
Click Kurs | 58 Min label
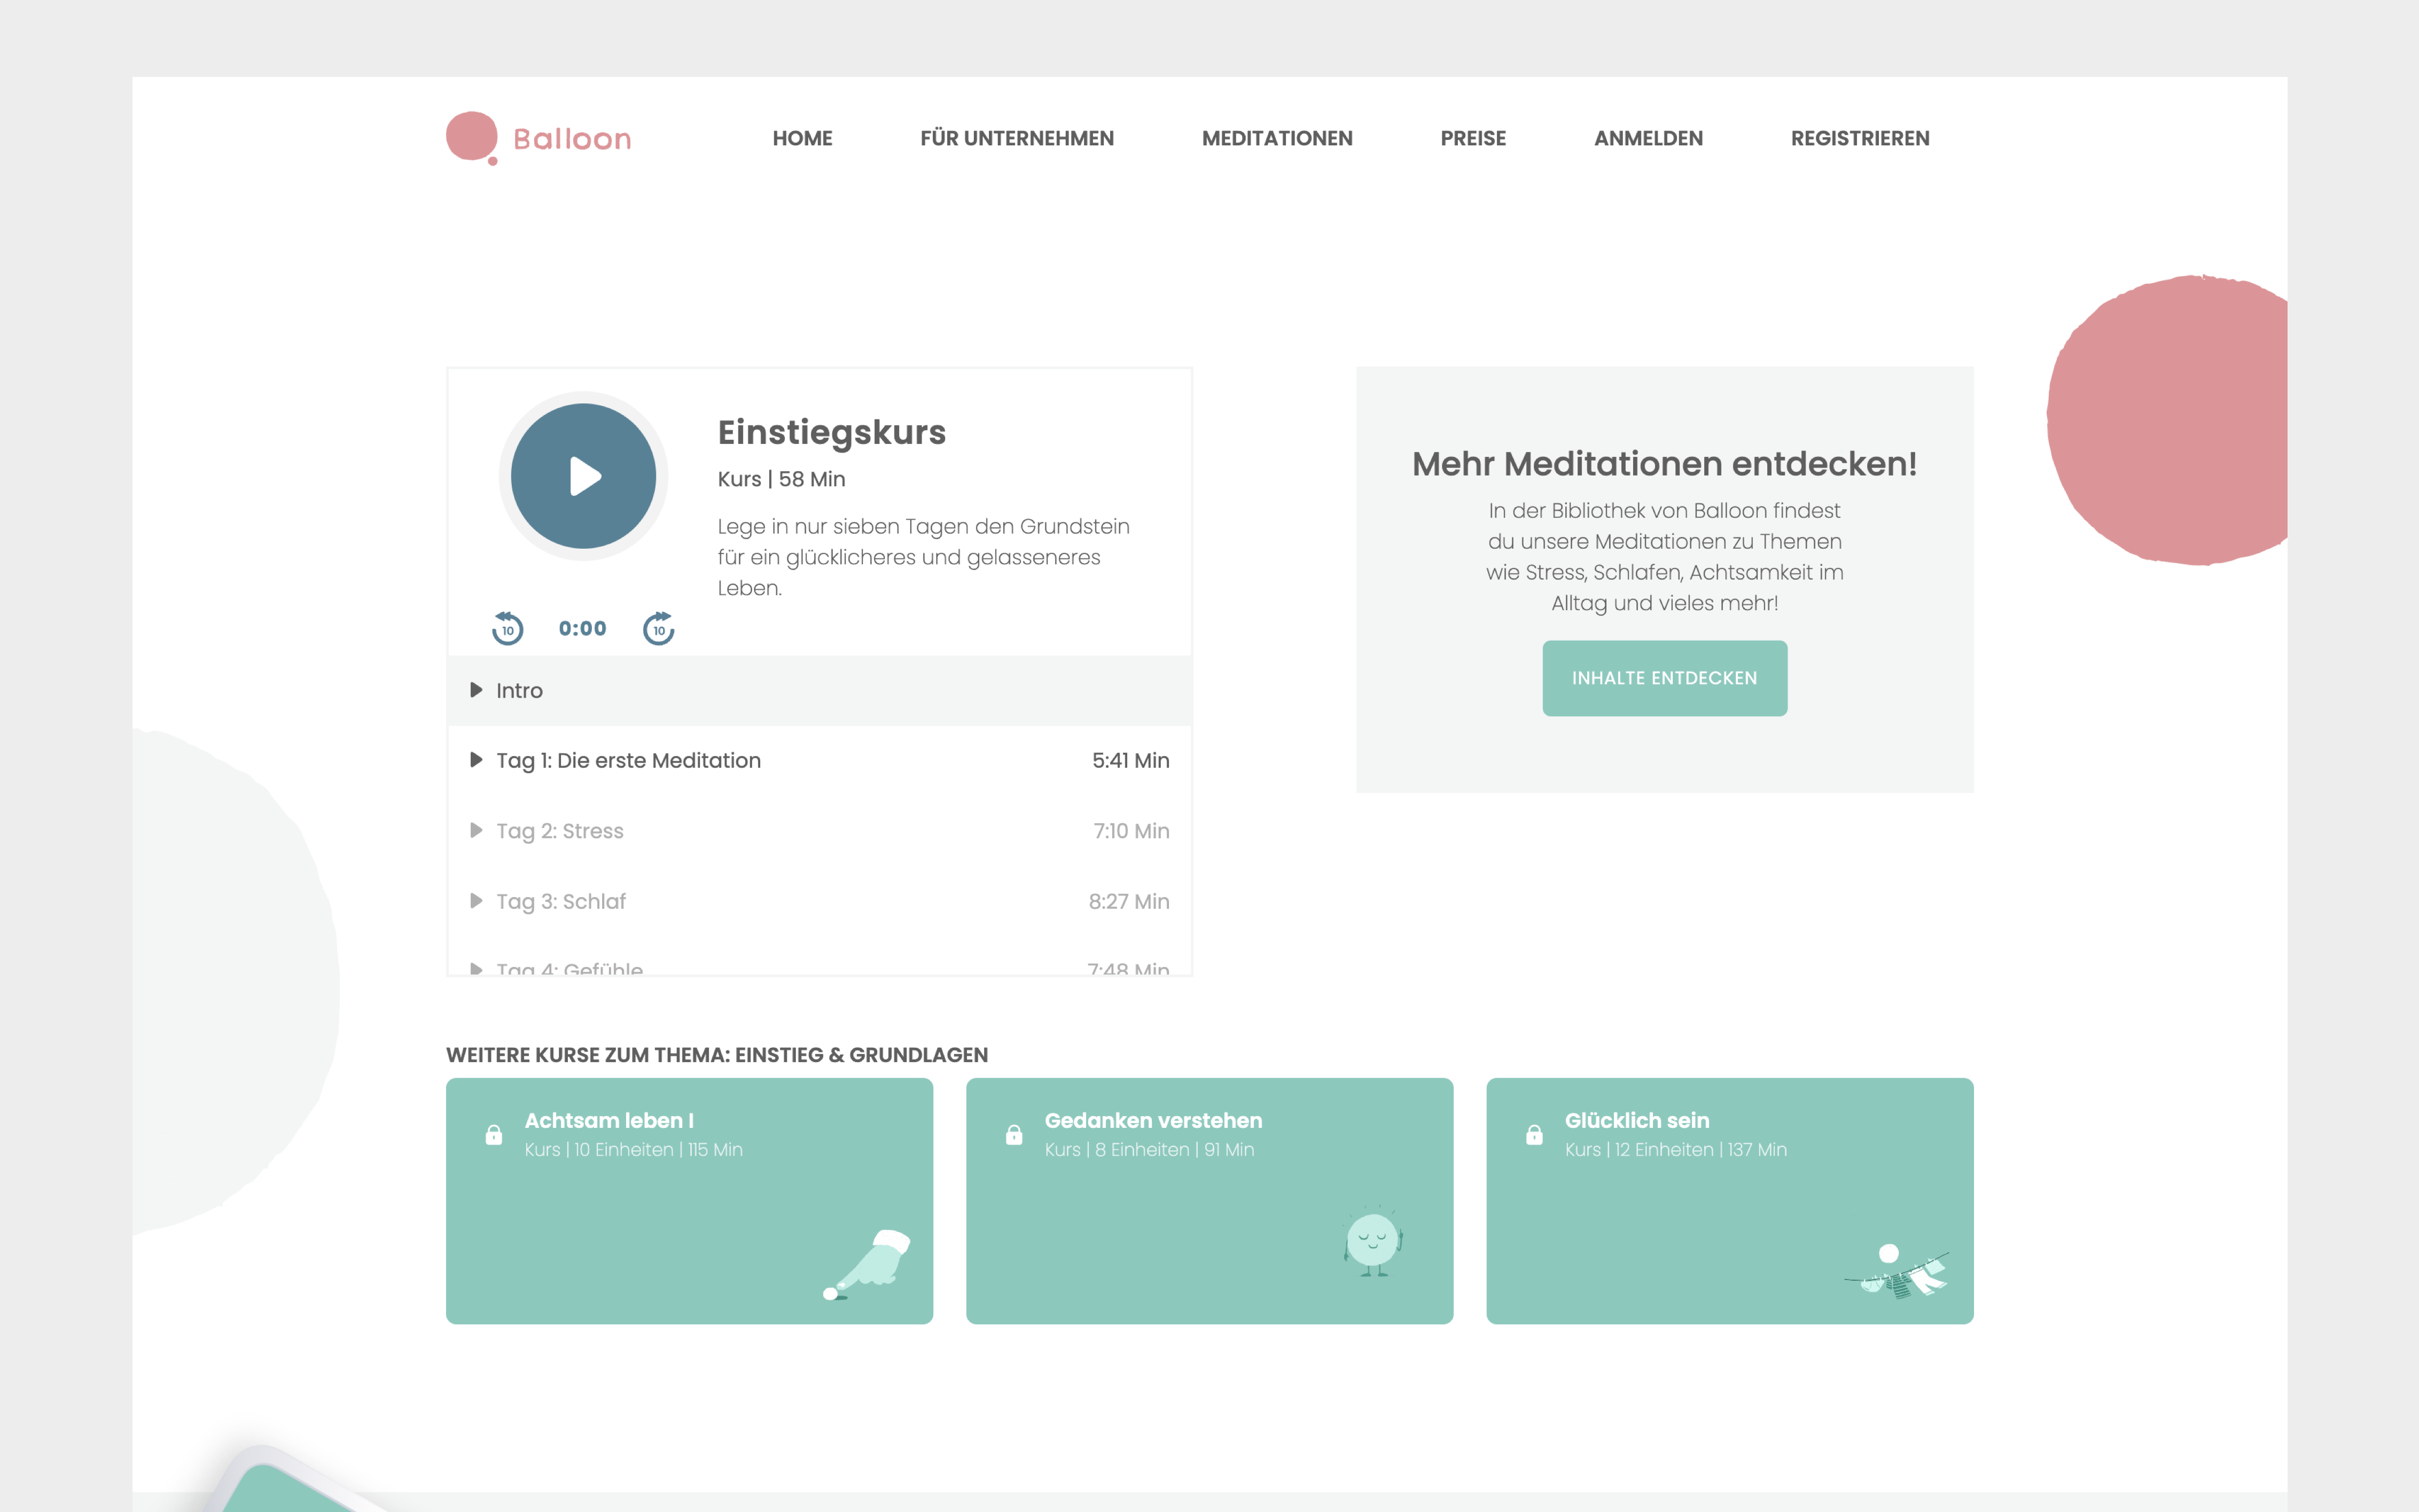[782, 479]
